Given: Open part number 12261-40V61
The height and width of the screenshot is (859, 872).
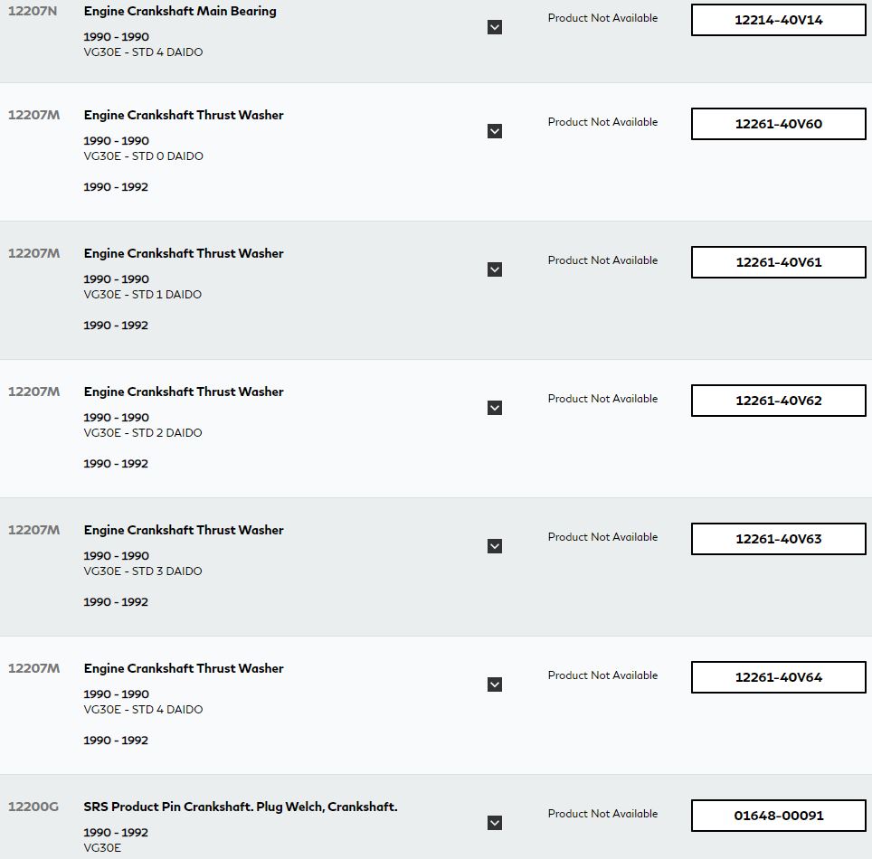Looking at the screenshot, I should 779,262.
